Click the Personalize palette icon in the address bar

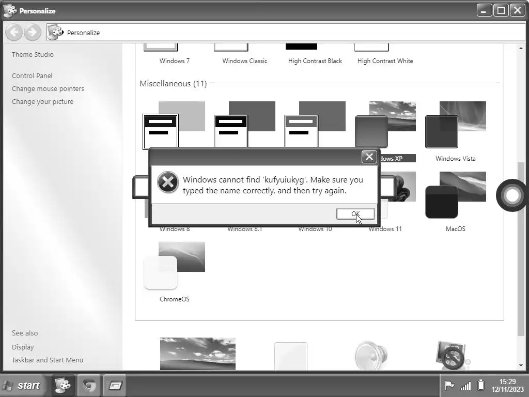point(55,33)
